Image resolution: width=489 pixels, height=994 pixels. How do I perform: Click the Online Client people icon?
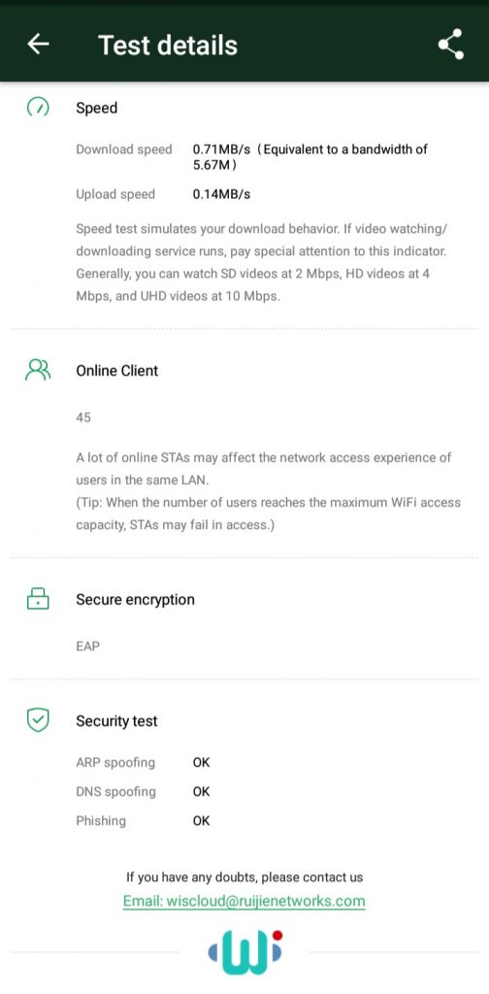coord(38,370)
